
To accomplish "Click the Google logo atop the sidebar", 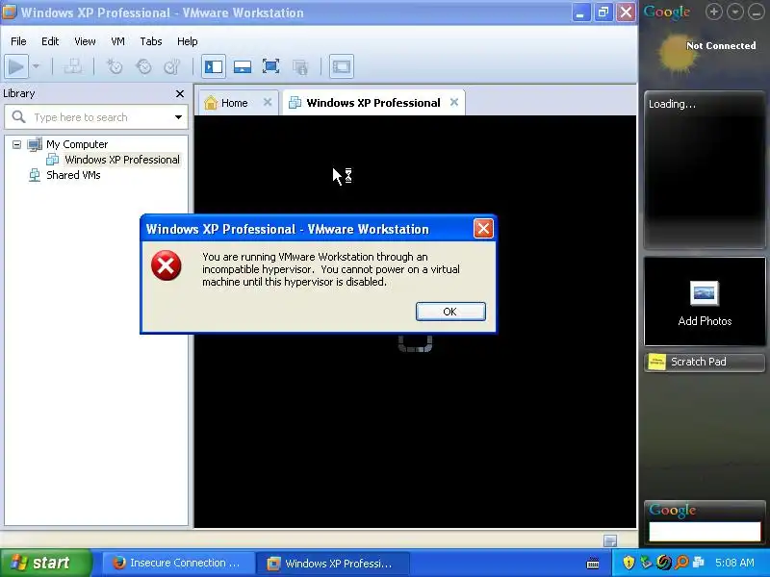I will [667, 13].
